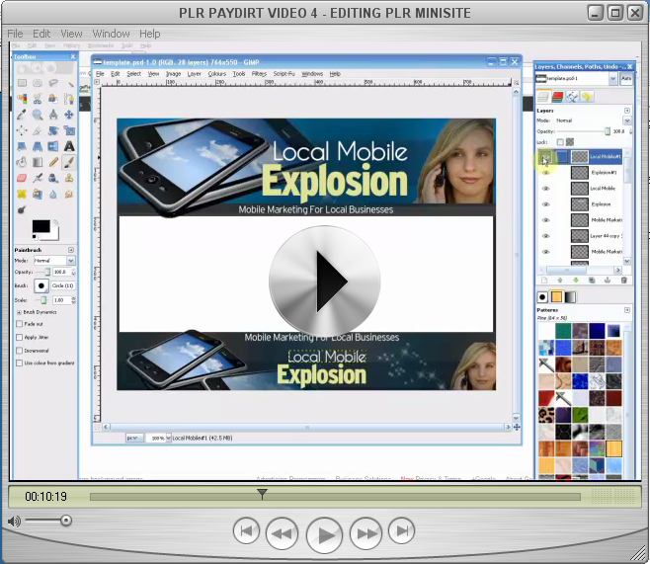
Task: Select the Bucket Fill tool
Action: coord(22,162)
